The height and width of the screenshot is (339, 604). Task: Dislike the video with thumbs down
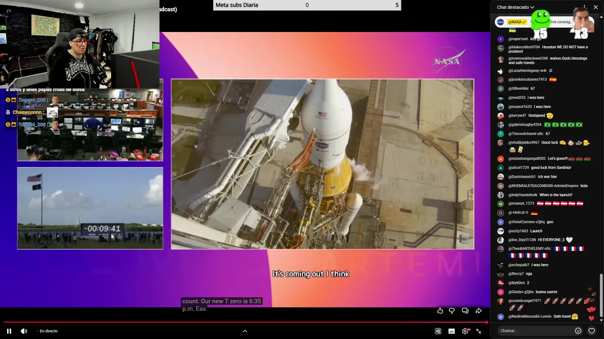[x=452, y=311]
